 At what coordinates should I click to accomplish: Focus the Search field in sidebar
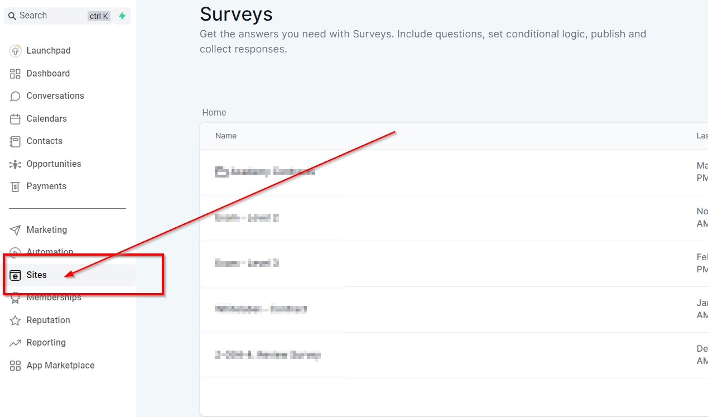[x=47, y=16]
